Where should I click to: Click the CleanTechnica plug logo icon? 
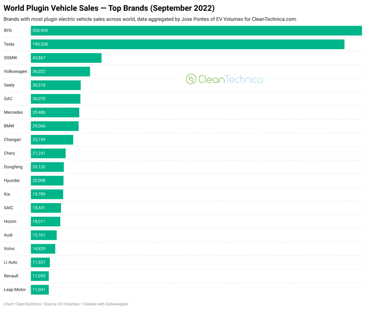[x=191, y=79]
